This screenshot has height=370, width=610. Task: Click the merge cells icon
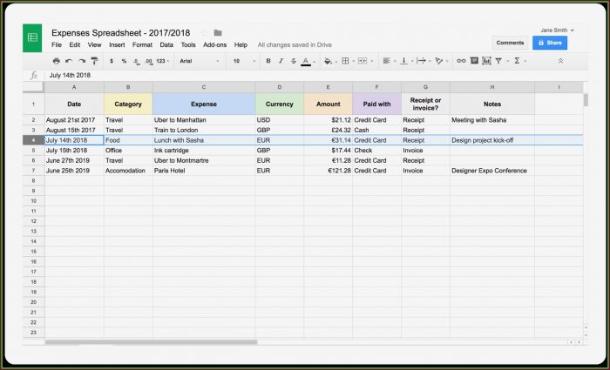point(363,61)
